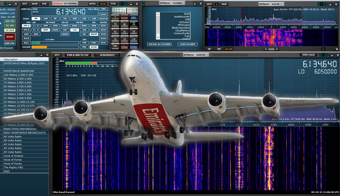Click plugin list scroll-up arrow

point(158,14)
